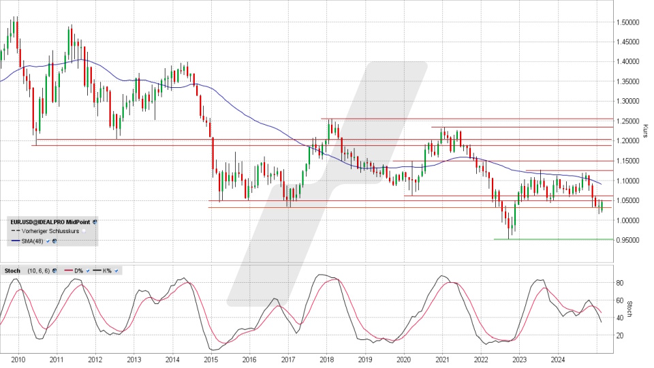Screen dimensions: 654x368
Task: Select the EUR.USD@IDEALPRO MidPoint legend title
Action: coord(50,222)
